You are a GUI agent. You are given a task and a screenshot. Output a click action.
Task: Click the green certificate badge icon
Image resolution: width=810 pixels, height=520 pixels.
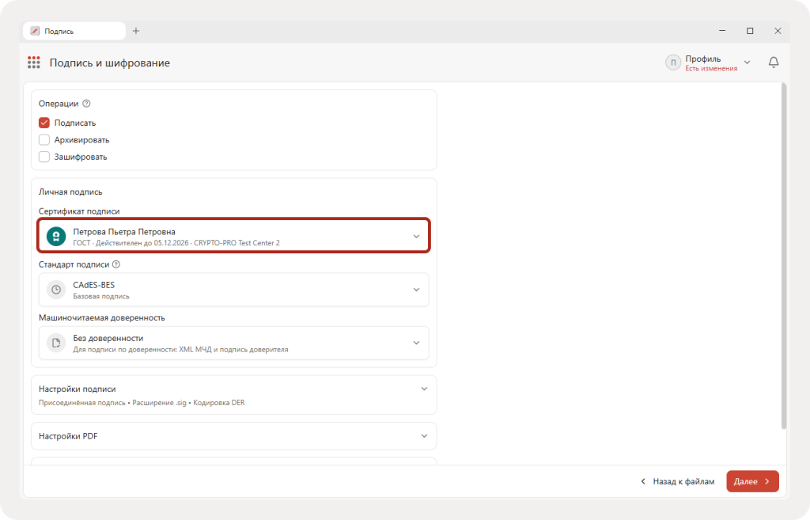[56, 236]
